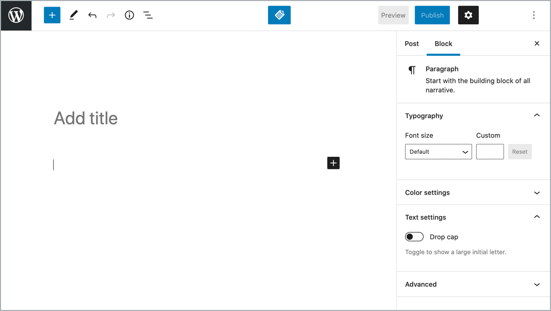Click the undo arrow icon

coord(92,15)
